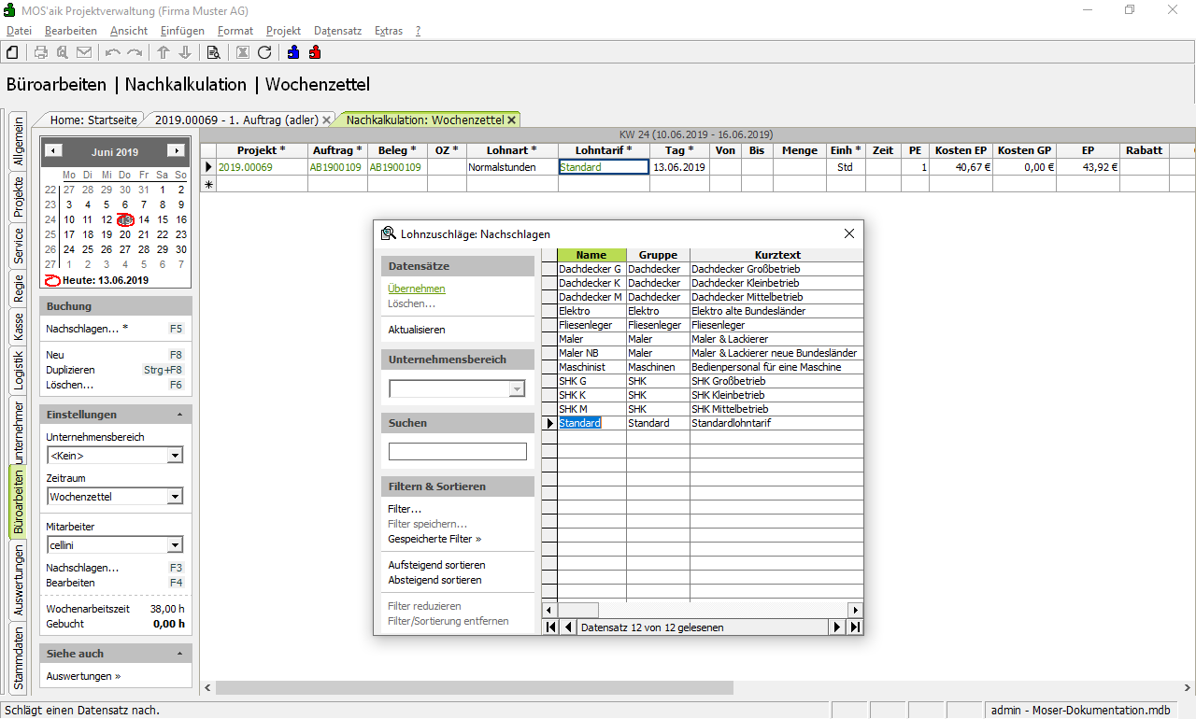Go to previous month in calendar

tap(54, 151)
